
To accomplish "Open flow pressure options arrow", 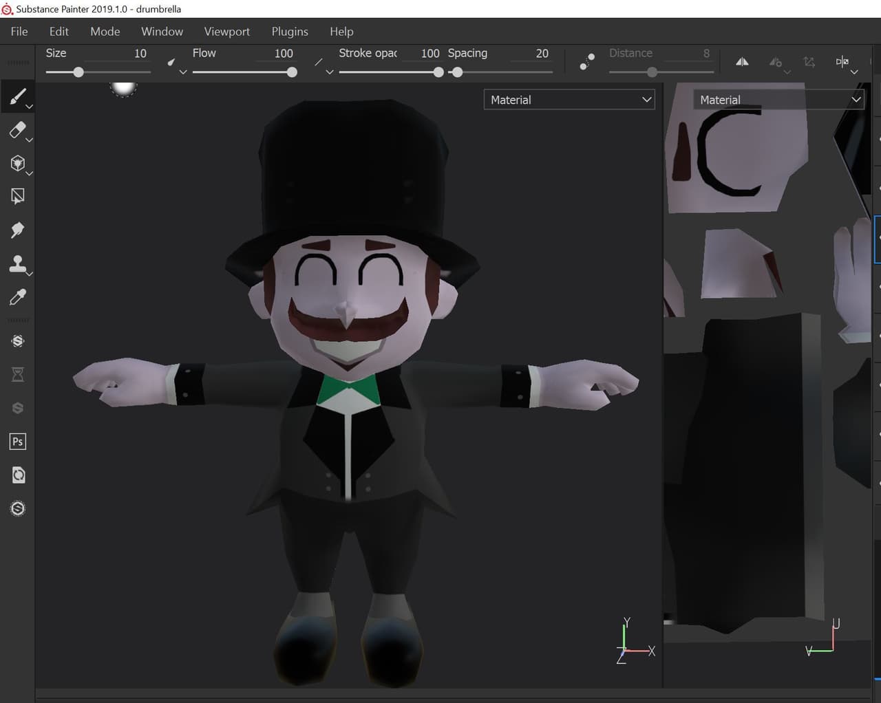I will [330, 72].
